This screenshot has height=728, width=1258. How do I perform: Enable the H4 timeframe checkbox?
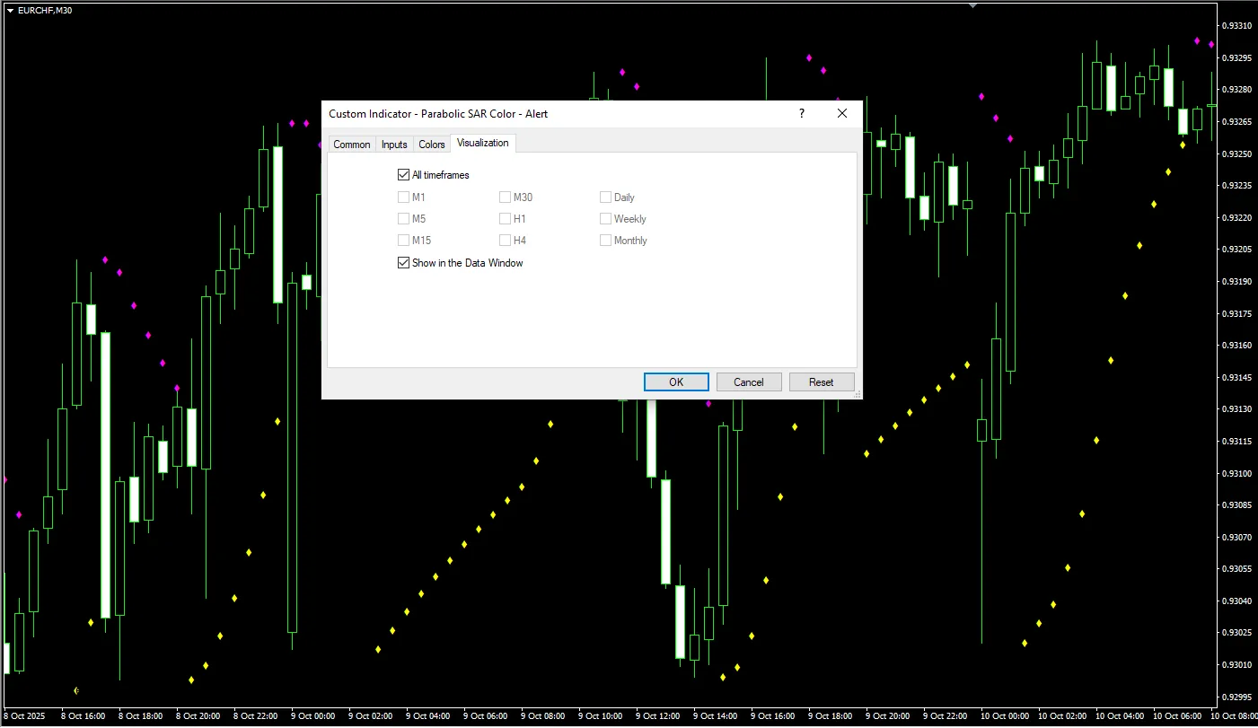click(x=505, y=241)
